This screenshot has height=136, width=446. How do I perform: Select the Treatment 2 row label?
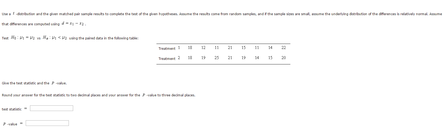click(x=169, y=58)
